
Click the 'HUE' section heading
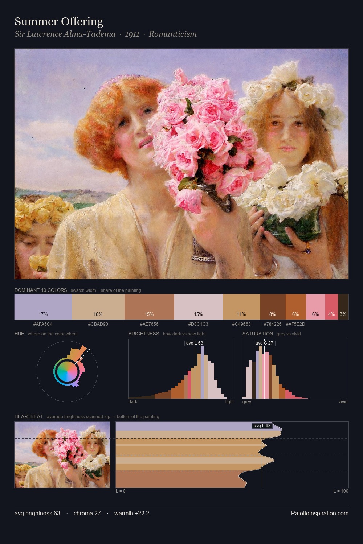point(19,334)
